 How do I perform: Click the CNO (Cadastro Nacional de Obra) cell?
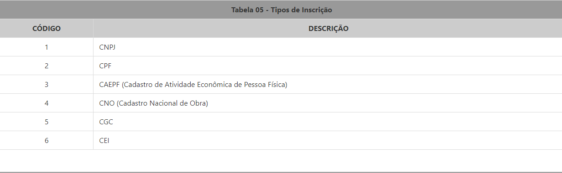328,103
